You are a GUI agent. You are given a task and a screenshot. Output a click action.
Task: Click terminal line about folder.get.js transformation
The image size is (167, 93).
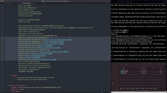click(138, 59)
